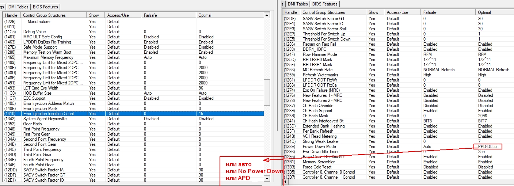Viewport: 514px width, 186px height.
Task: Select New Features 1 - MRC row
Action: click(x=398, y=95)
